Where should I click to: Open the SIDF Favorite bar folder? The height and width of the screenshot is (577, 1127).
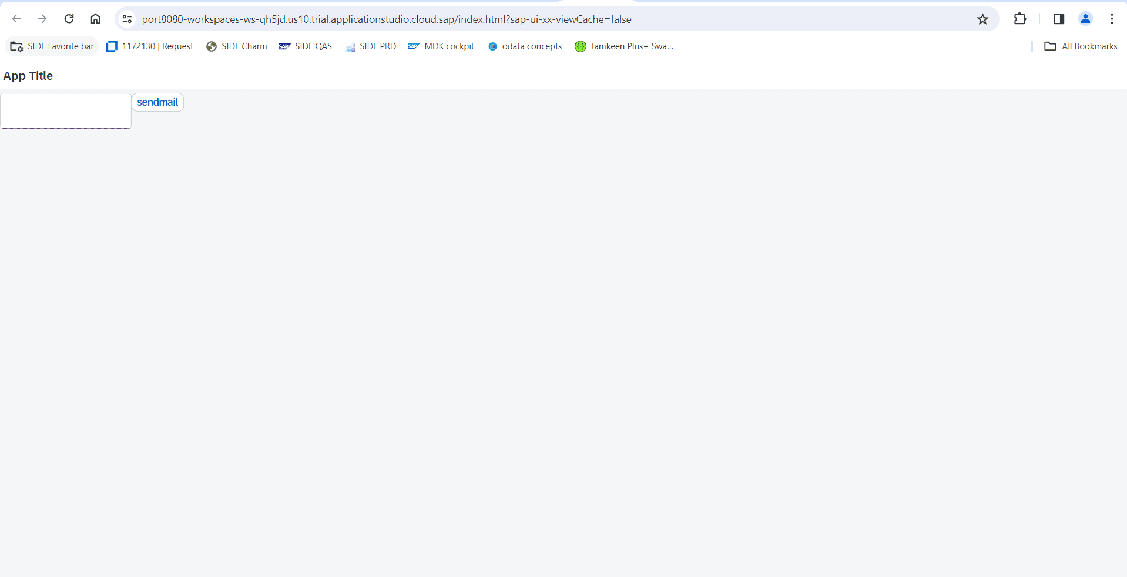51,46
